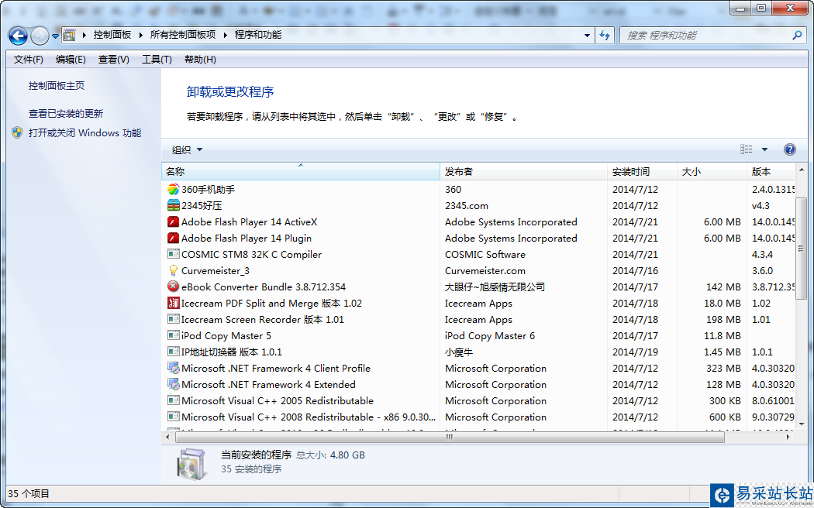This screenshot has width=814, height=508.
Task: Select publisher 大眼仔~旭感情无限公司
Action: 495,287
